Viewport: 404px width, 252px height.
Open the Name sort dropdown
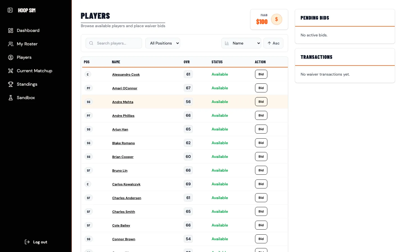click(241, 43)
